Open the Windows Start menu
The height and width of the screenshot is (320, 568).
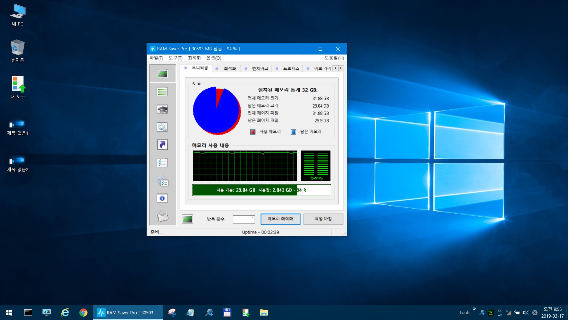[9, 313]
